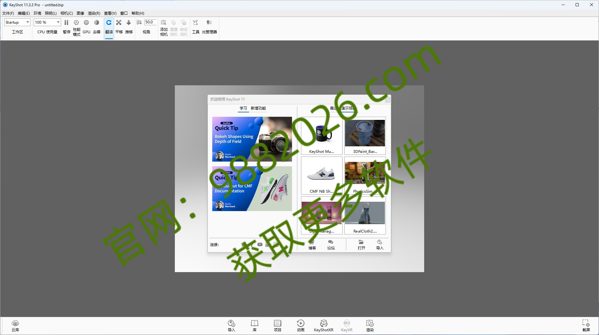The height and width of the screenshot is (335, 599).
Task: Open the Startup workspace dropdown
Action: coord(17,22)
